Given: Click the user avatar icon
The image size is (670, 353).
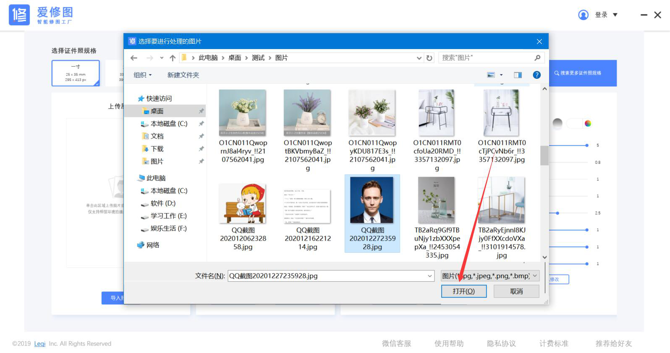Looking at the screenshot, I should pos(583,15).
